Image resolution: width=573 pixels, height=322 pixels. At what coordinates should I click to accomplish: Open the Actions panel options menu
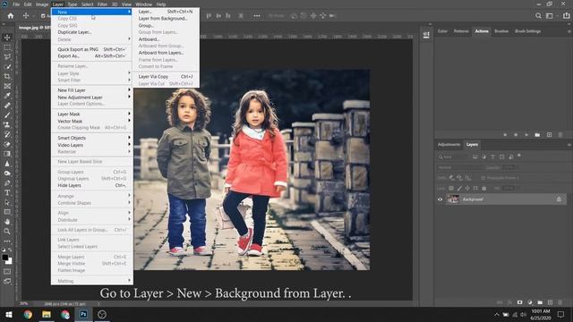click(x=569, y=31)
